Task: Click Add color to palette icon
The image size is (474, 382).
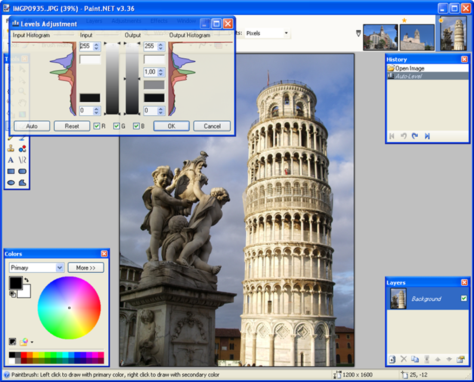Action: coord(13,342)
